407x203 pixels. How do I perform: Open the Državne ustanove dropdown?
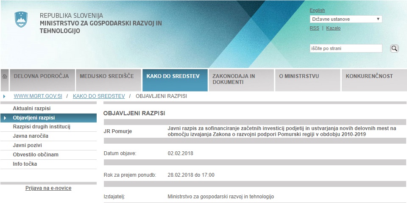[346, 19]
